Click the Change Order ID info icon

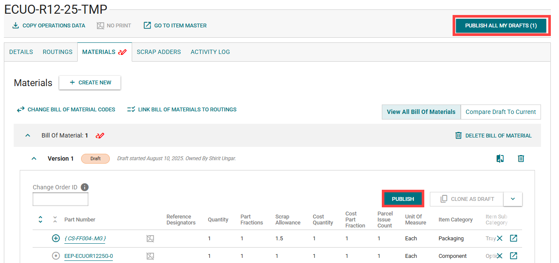(85, 187)
